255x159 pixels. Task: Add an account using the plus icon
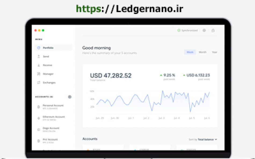70,97
